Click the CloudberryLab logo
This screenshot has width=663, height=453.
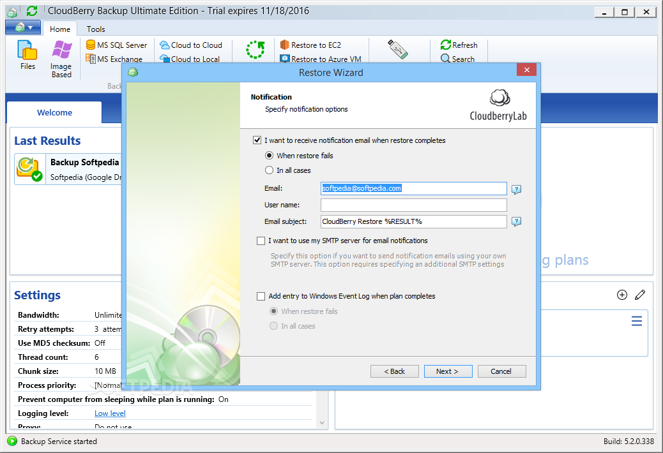pyautogui.click(x=498, y=105)
